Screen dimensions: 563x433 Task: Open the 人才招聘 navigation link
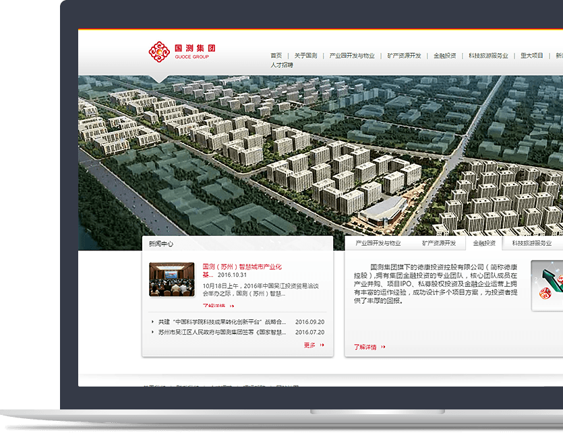(x=282, y=65)
